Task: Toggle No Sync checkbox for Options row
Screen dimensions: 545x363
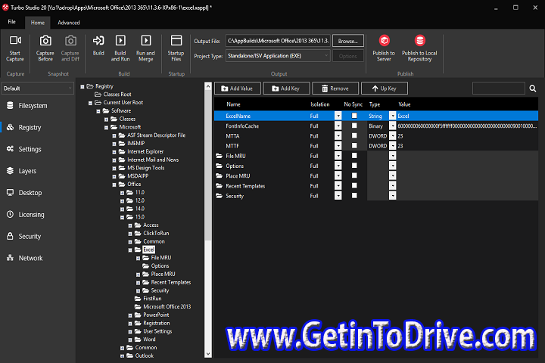Action: click(354, 166)
